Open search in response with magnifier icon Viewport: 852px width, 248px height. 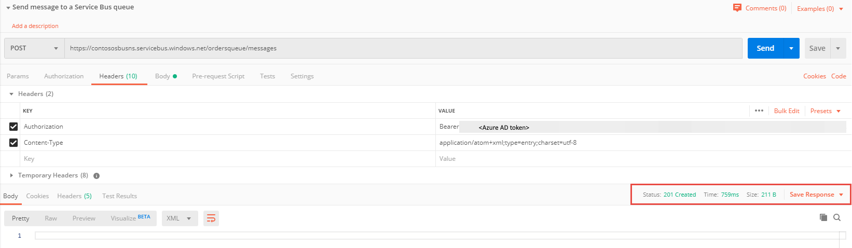click(x=837, y=217)
